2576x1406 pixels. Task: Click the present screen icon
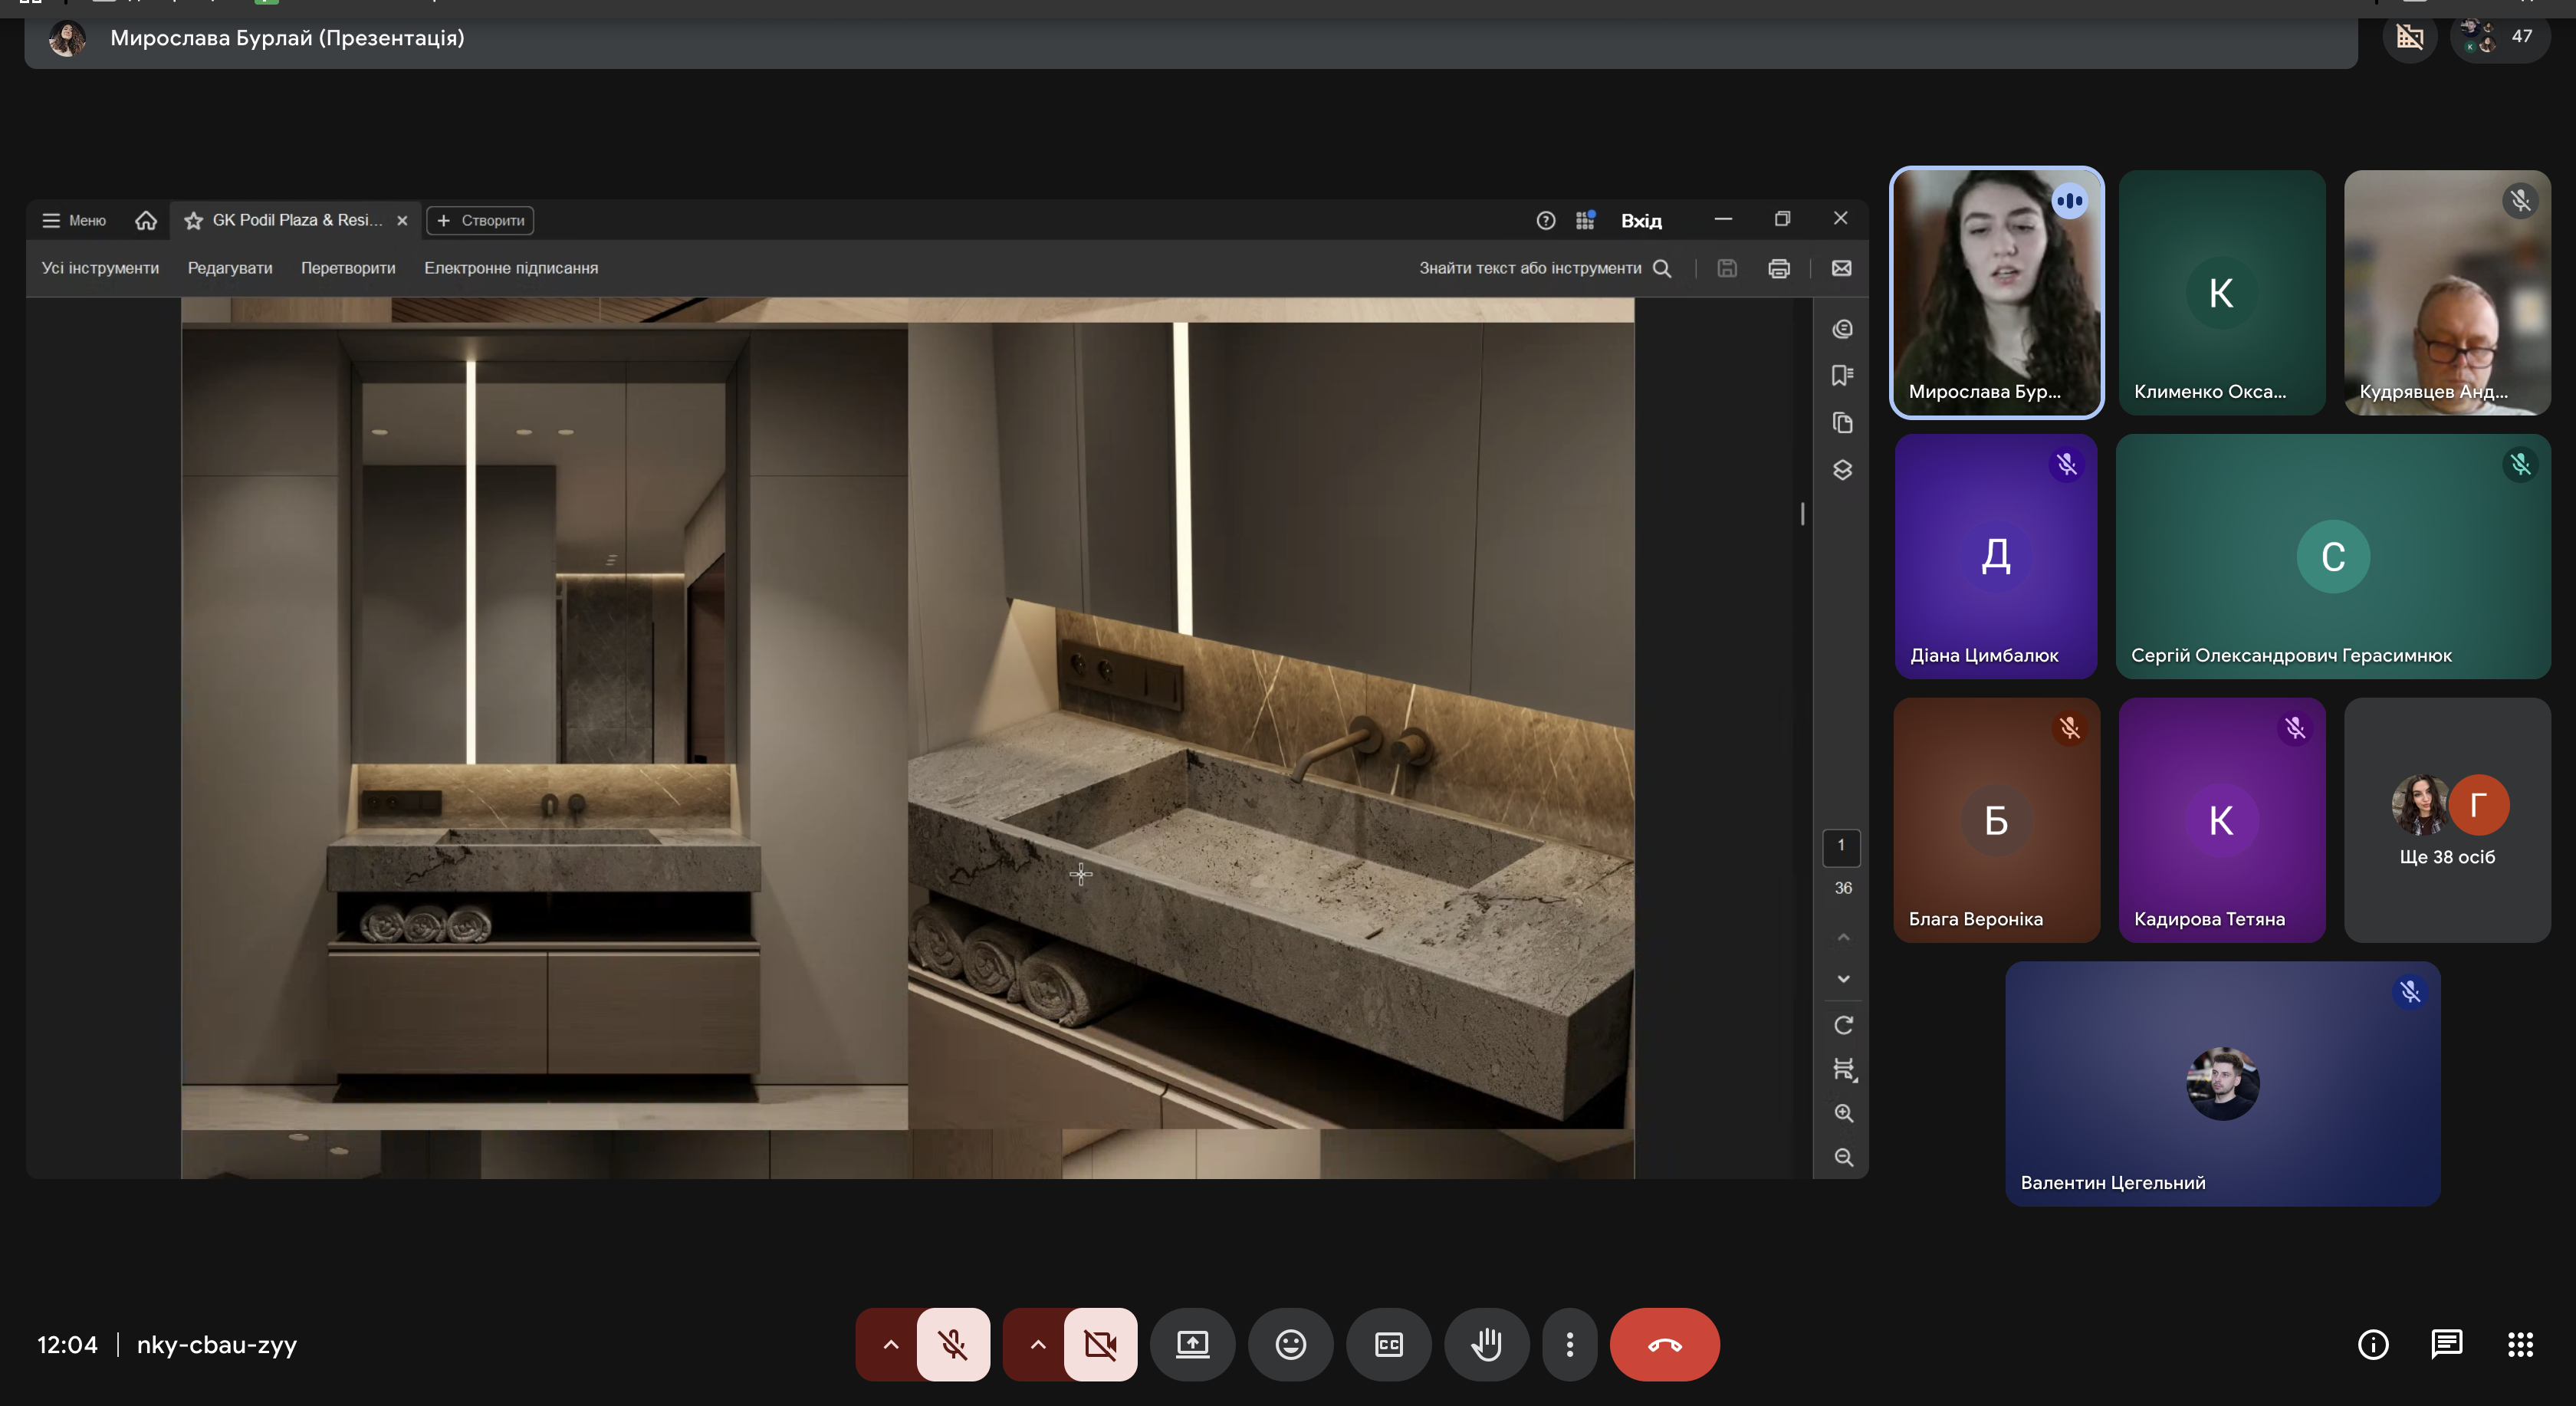click(x=1192, y=1344)
